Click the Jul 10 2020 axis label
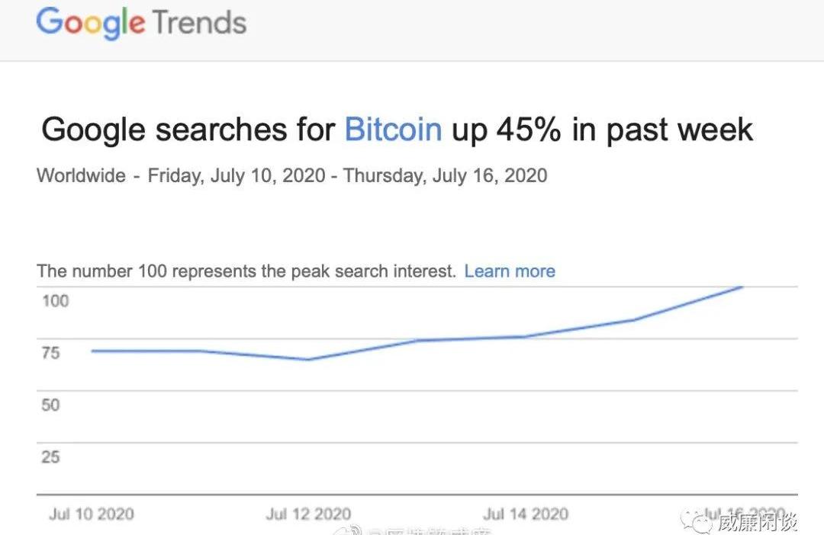This screenshot has height=535, width=824. (x=92, y=514)
